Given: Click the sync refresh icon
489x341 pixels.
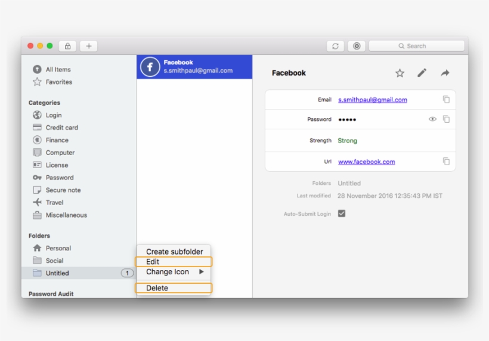Looking at the screenshot, I should pyautogui.click(x=335, y=46).
